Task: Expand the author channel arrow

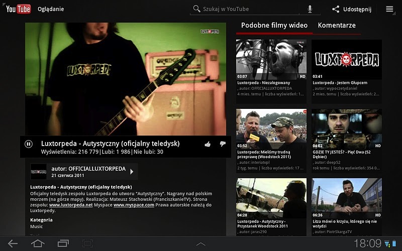Action: pos(132,172)
